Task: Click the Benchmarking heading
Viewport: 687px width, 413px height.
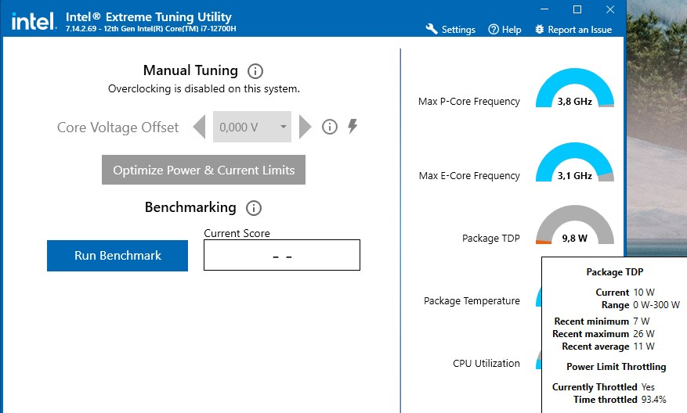Action: (x=190, y=207)
